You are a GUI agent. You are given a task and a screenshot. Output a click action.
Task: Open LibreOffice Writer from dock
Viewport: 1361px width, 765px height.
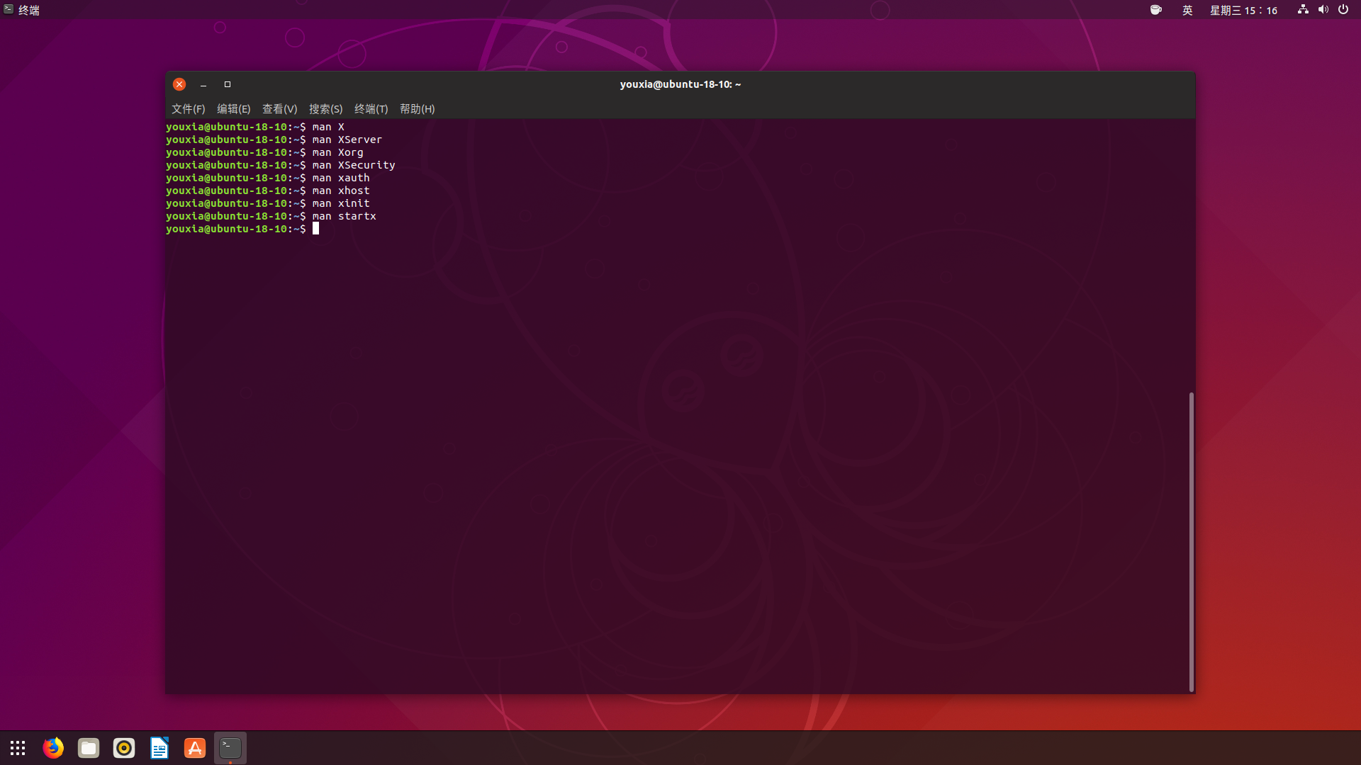(x=159, y=748)
